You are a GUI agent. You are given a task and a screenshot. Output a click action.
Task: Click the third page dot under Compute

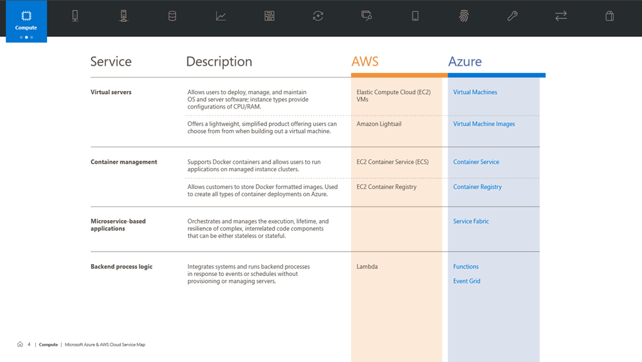pyautogui.click(x=32, y=38)
